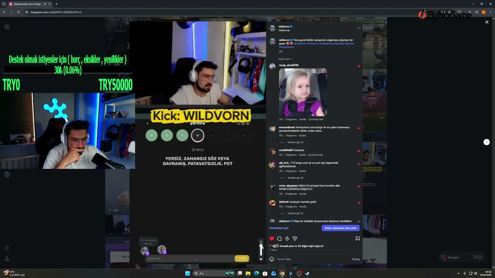This screenshot has height=278, width=495.
Task: Add a comment in the 'Yorum ekle...' field
Action: (x=313, y=259)
